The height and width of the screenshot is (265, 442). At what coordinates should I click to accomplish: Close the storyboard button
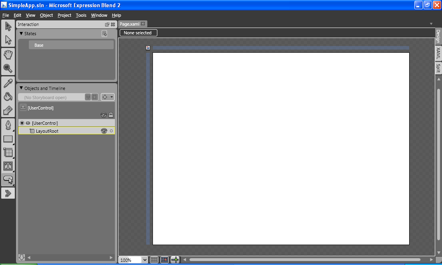coord(95,97)
